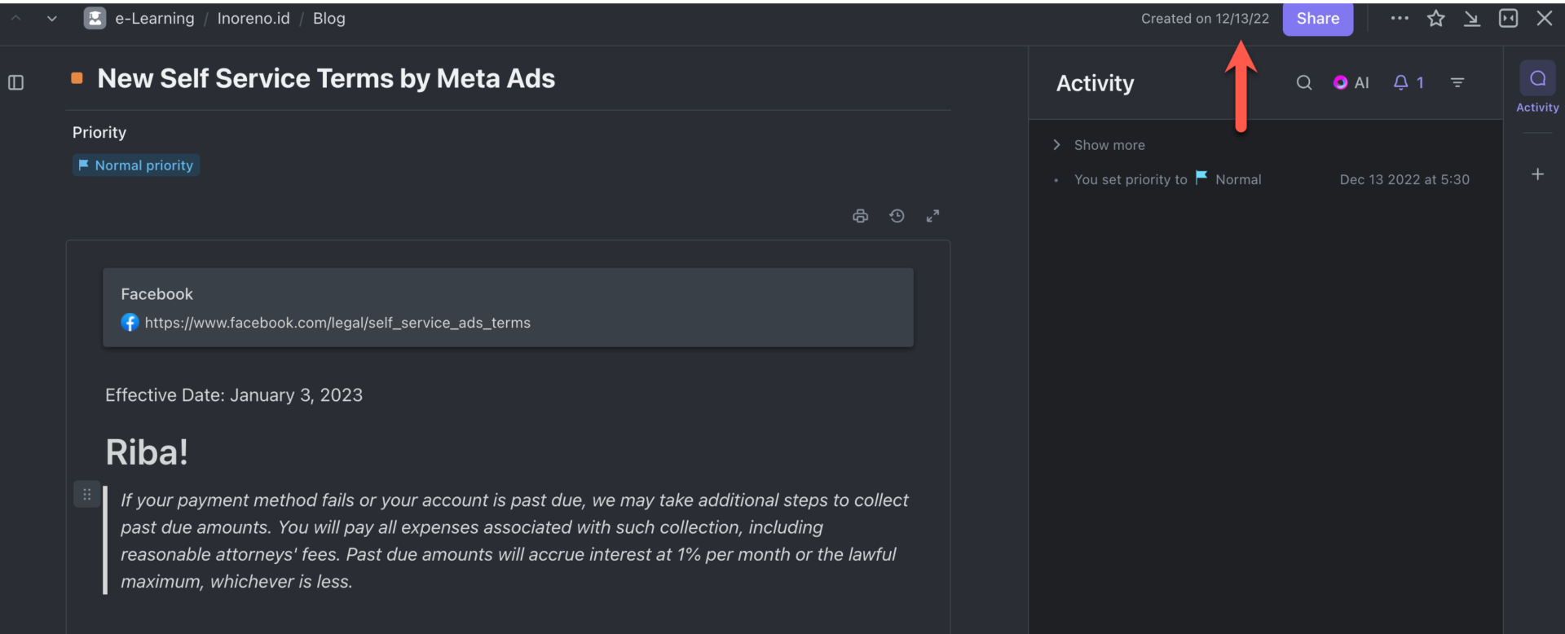
Task: Toggle the task layout view icon
Action: [x=1508, y=19]
